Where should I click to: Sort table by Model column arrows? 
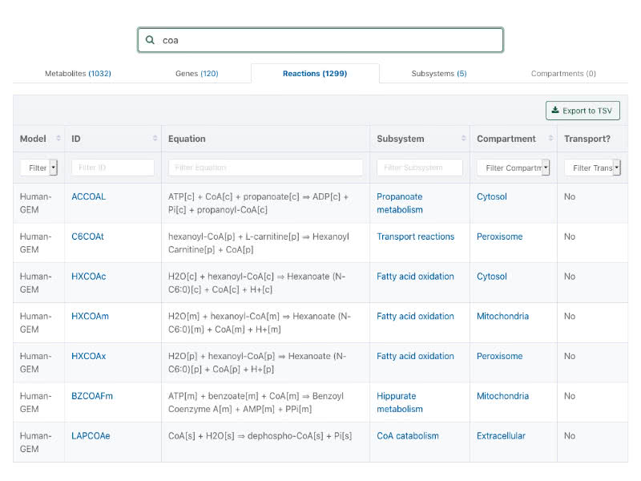(x=58, y=139)
